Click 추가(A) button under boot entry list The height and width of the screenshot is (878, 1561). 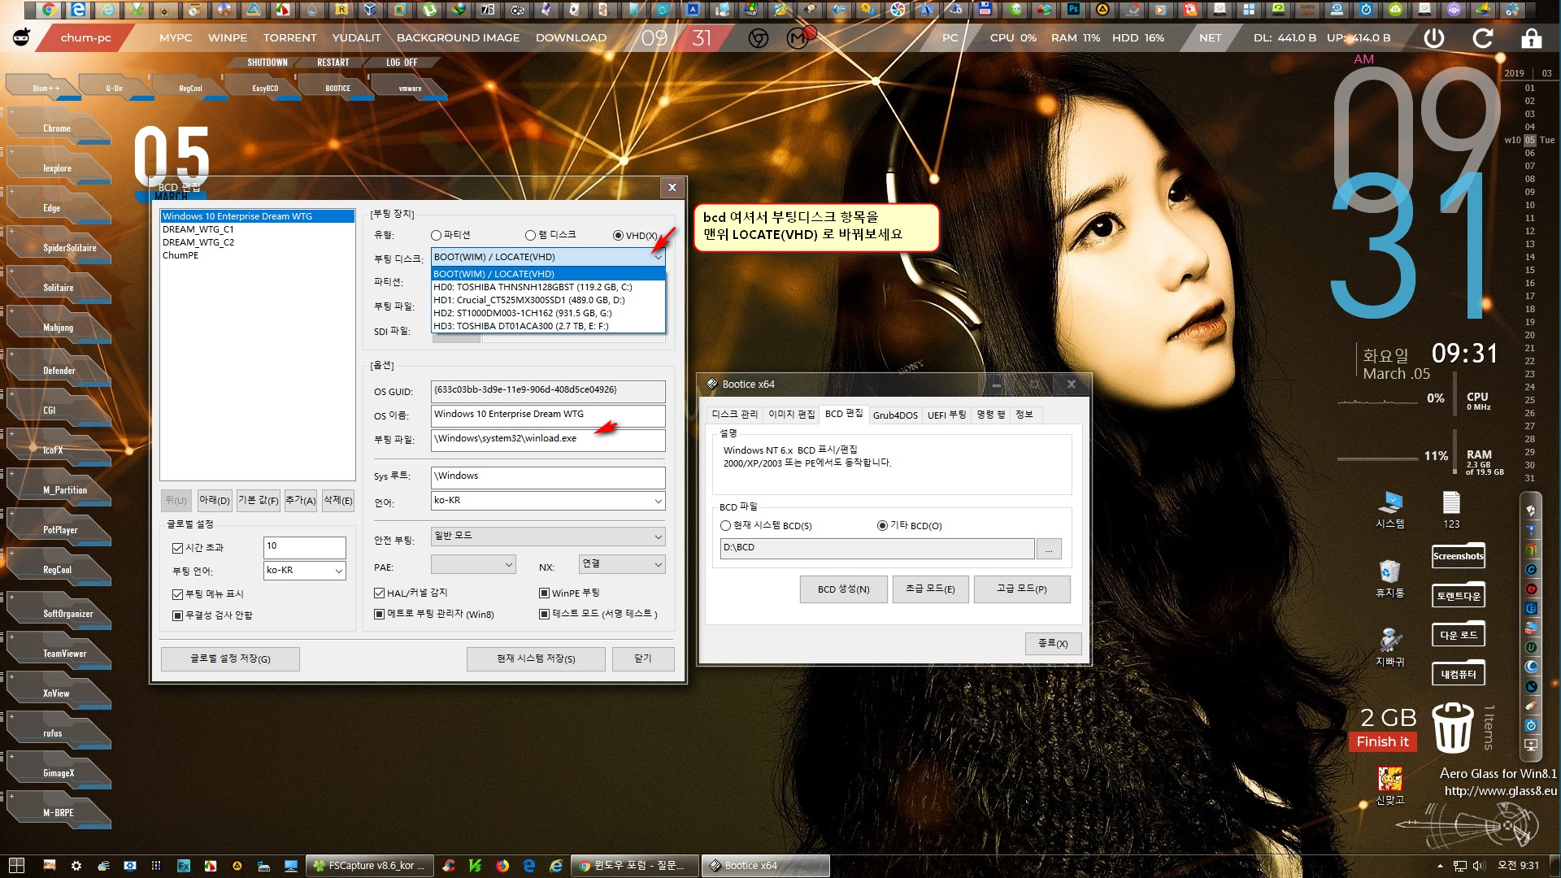300,501
